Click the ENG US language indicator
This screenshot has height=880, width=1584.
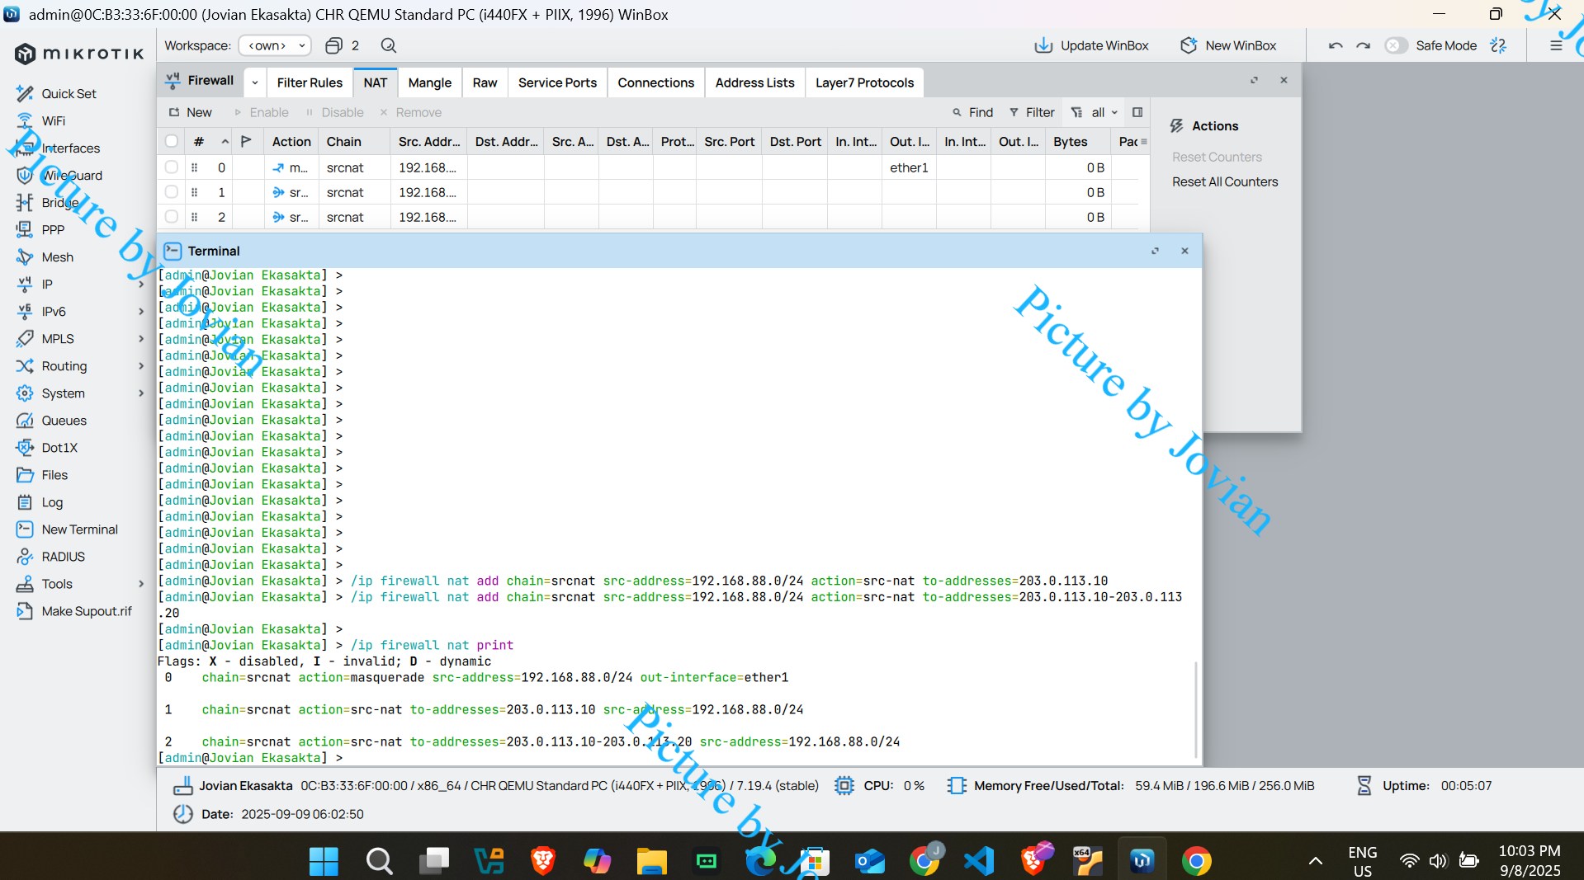(1362, 861)
